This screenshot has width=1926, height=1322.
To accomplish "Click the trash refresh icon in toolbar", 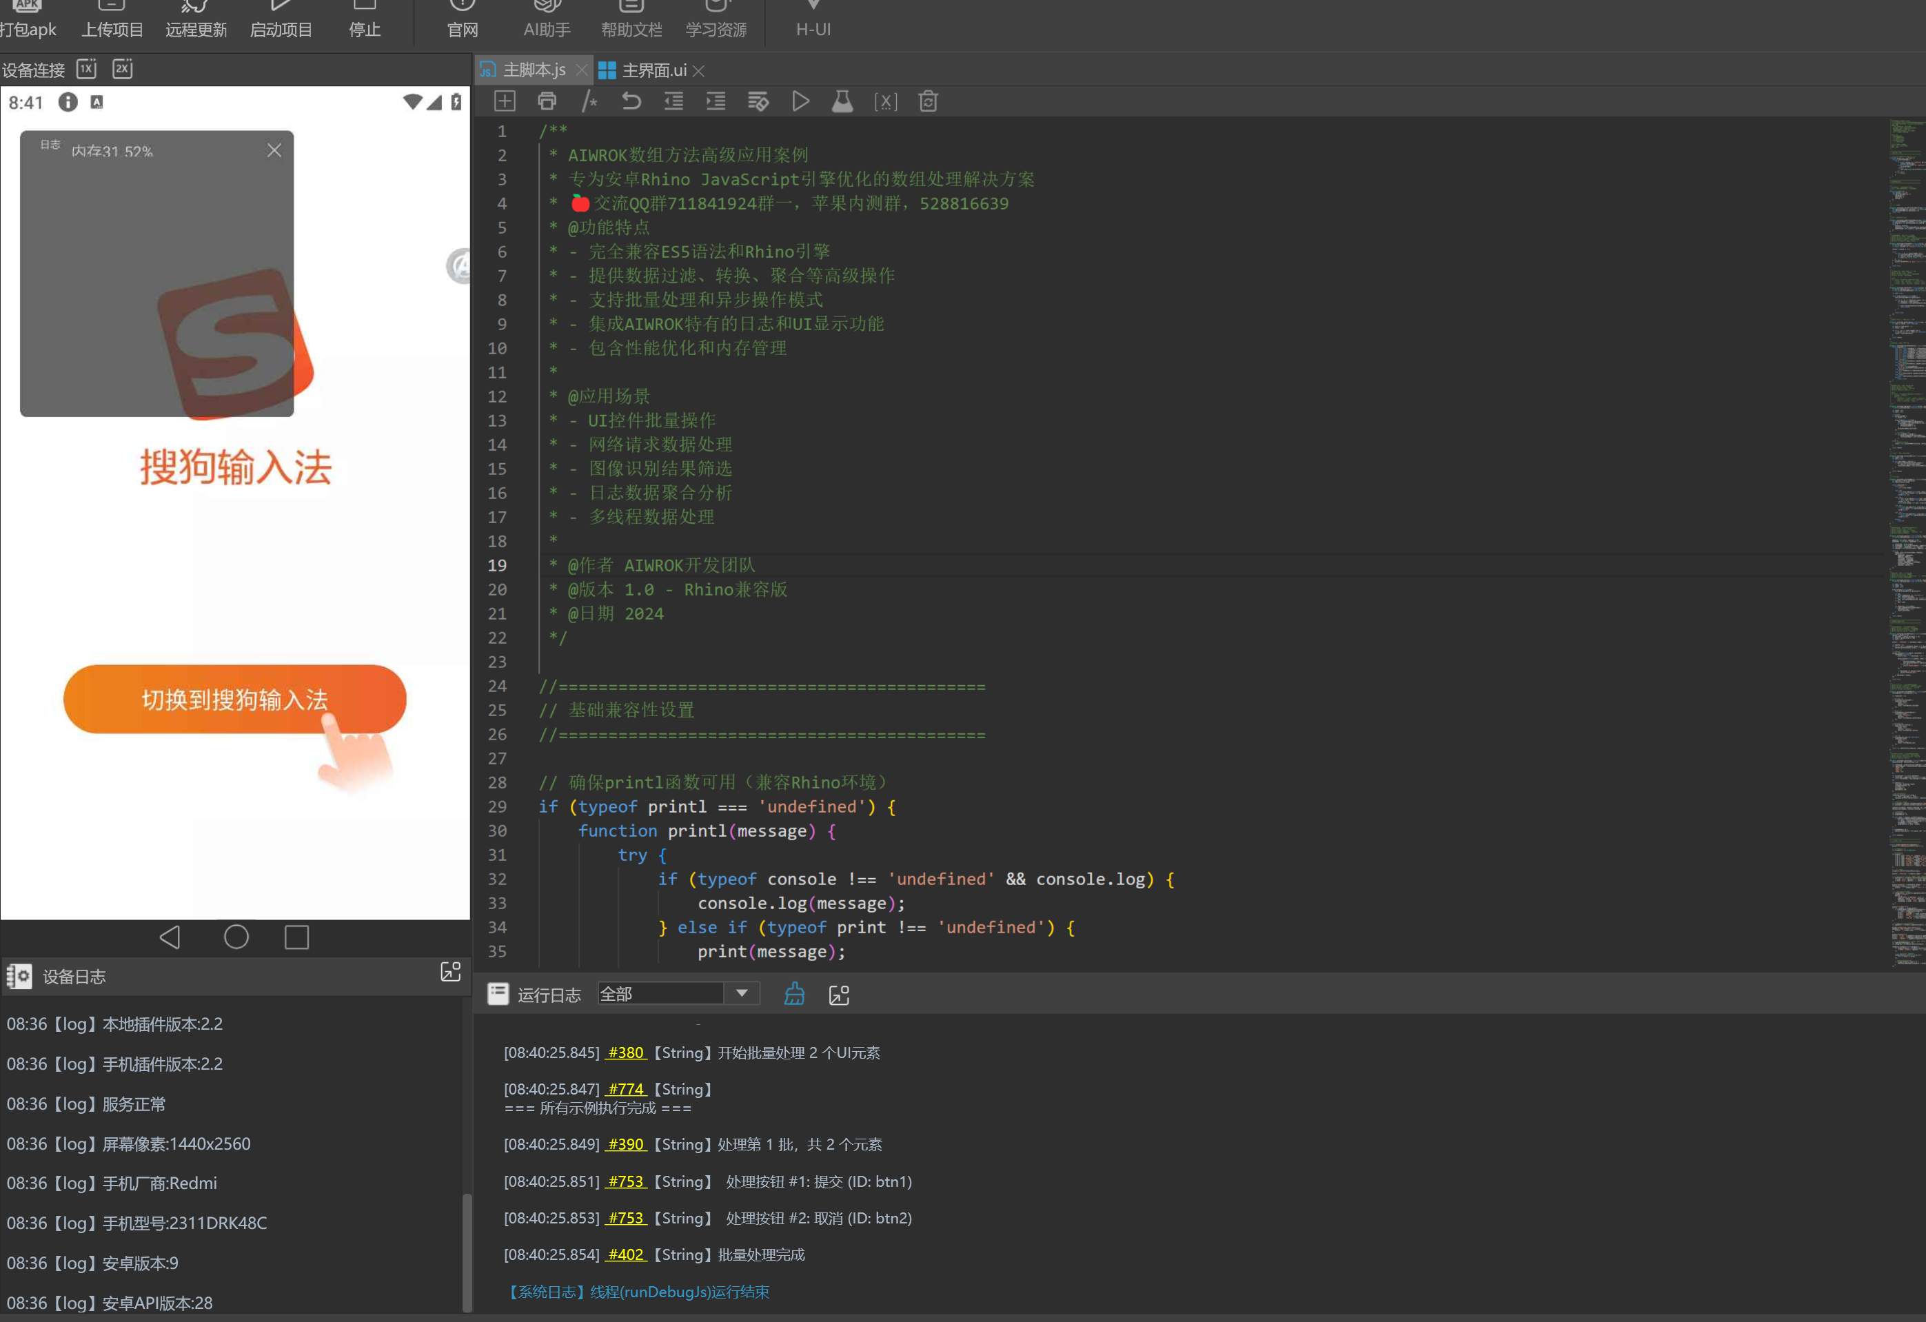I will (927, 101).
